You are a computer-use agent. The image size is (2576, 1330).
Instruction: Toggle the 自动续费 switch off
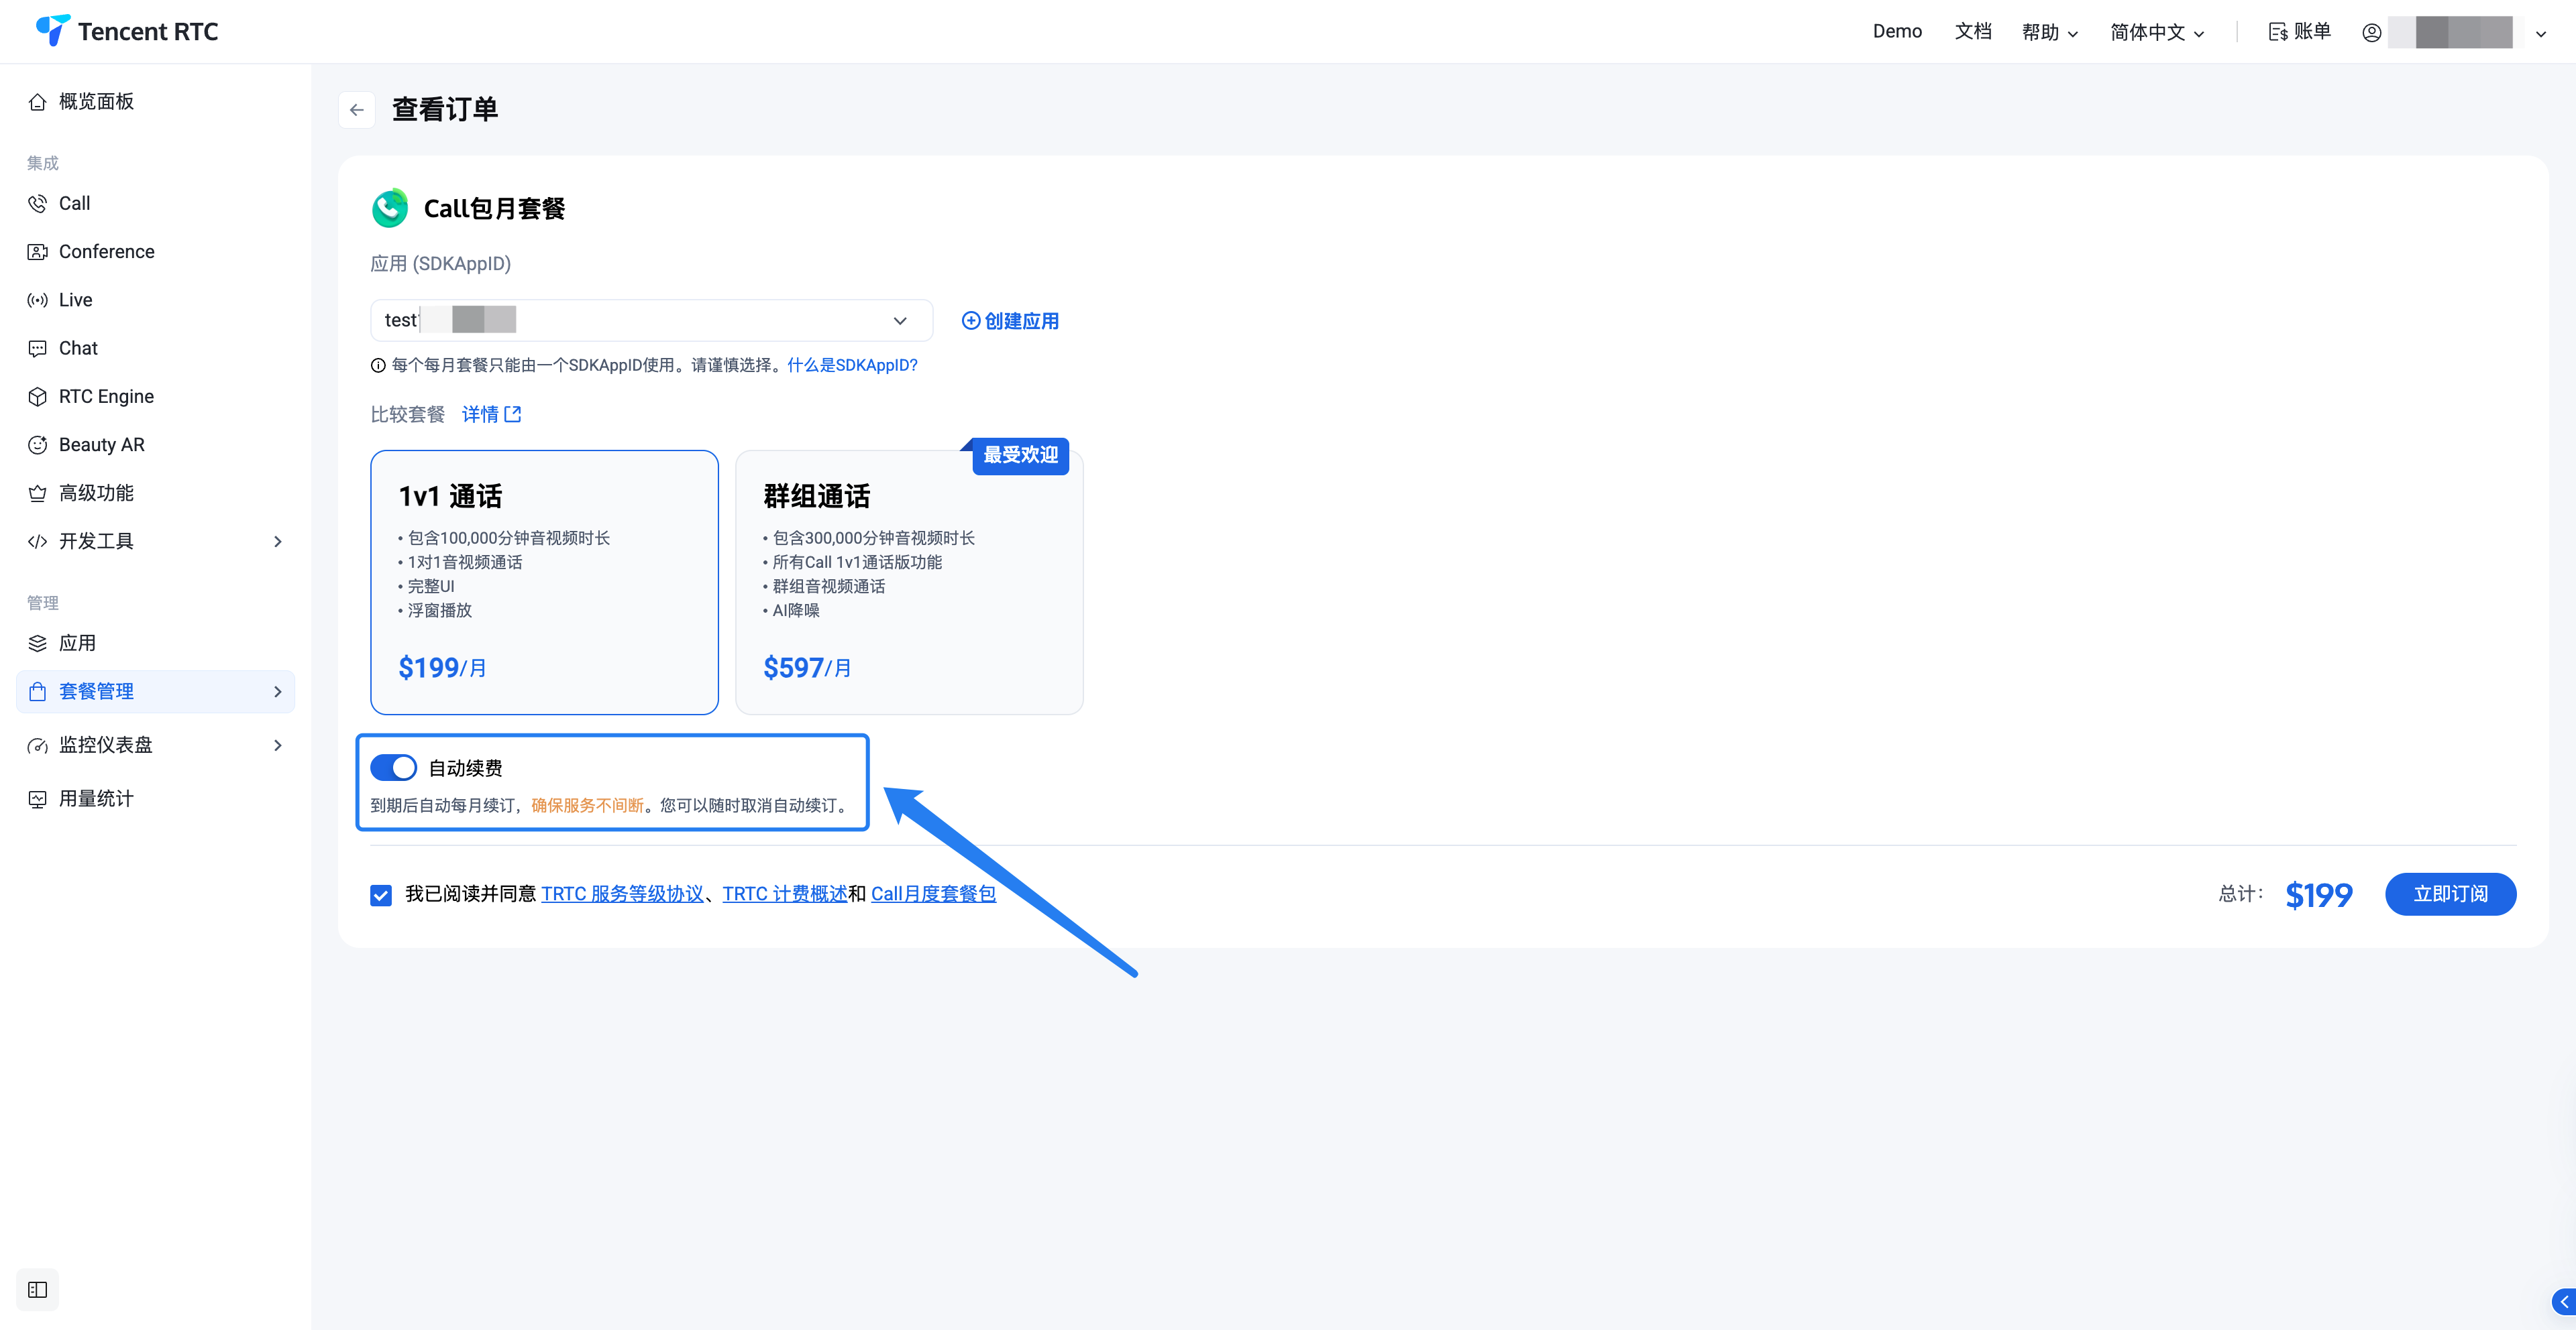click(x=393, y=768)
